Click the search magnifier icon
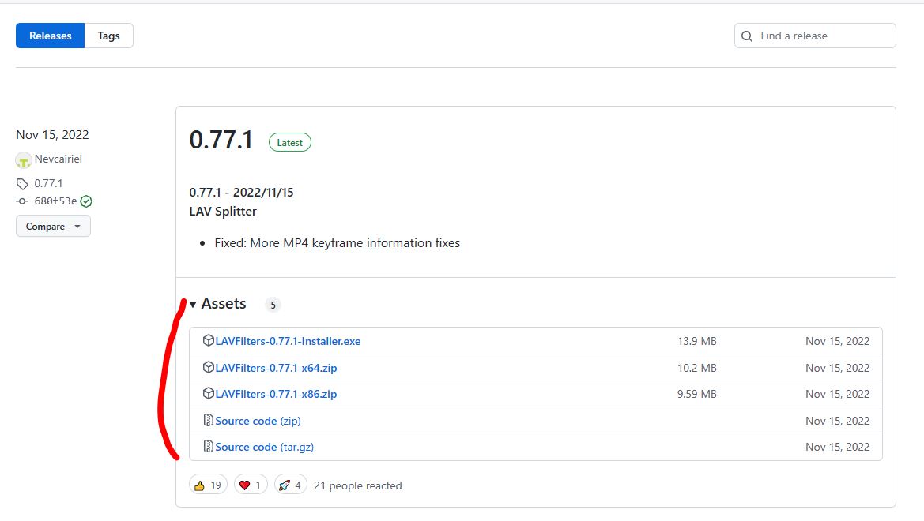The height and width of the screenshot is (521, 924). 747,36
